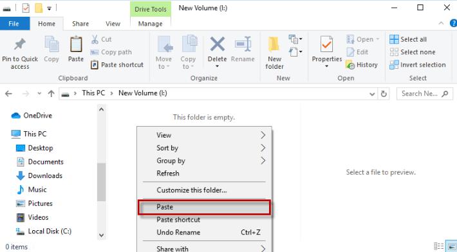457x252 pixels.
Task: Open Sort by submenu in context menu
Action: tap(205, 148)
